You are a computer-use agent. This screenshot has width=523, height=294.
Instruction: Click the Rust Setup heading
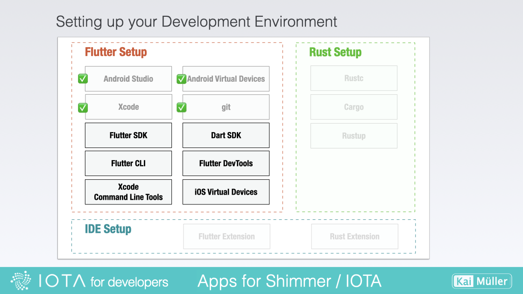click(x=335, y=52)
